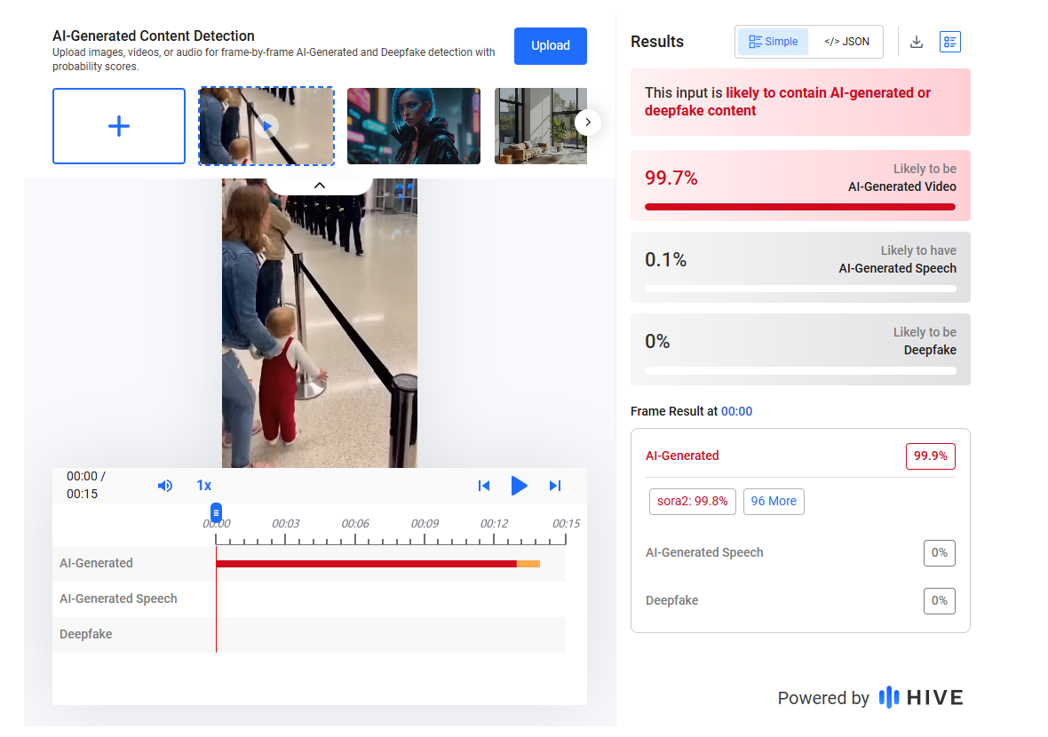
Task: Expand the 96 More model classes
Action: coord(774,501)
